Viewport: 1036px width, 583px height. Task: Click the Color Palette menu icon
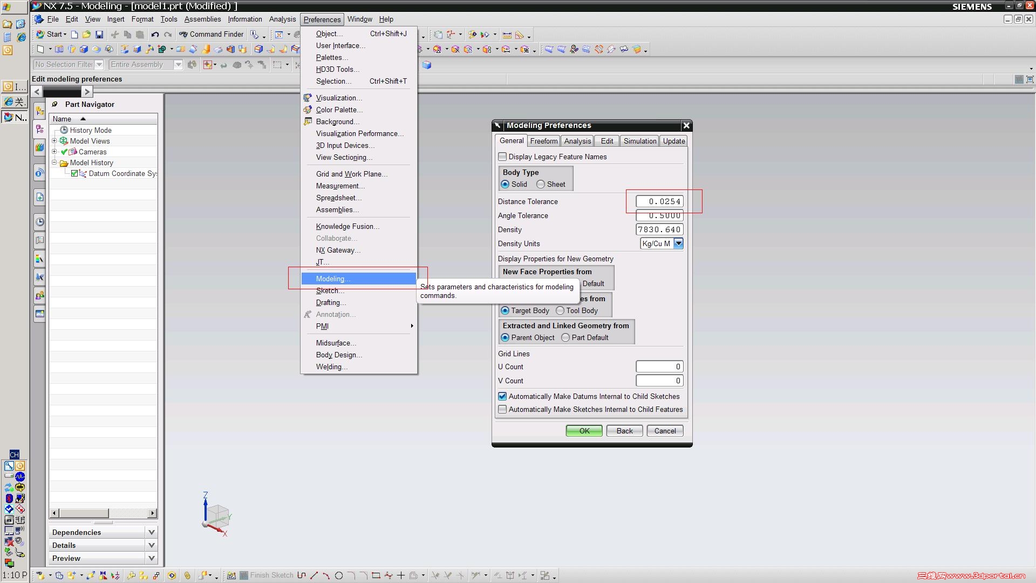pos(308,110)
